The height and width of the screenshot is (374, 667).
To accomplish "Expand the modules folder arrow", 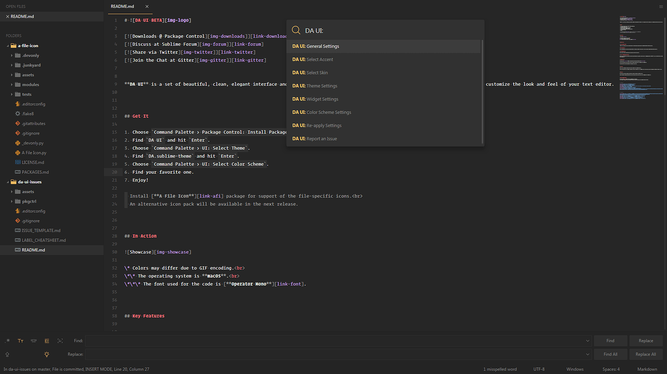I will [x=12, y=85].
